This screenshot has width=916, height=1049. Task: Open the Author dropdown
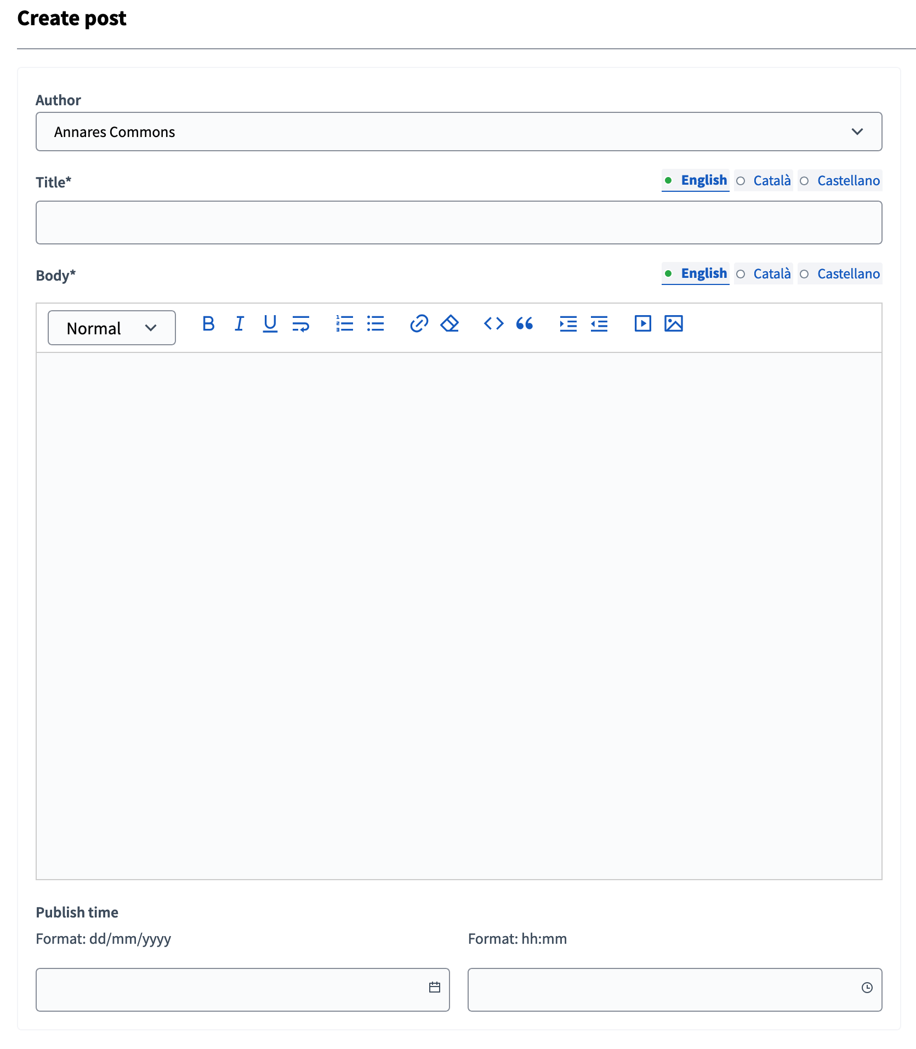tap(858, 132)
